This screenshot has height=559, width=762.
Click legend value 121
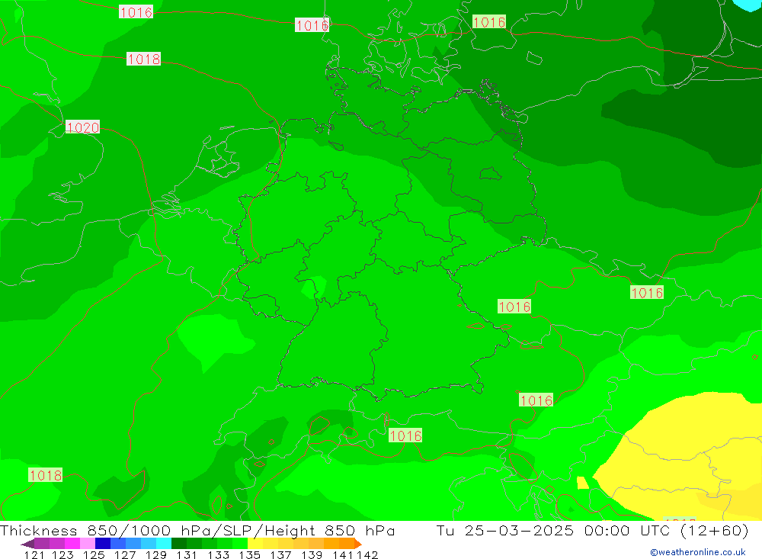pos(34,554)
